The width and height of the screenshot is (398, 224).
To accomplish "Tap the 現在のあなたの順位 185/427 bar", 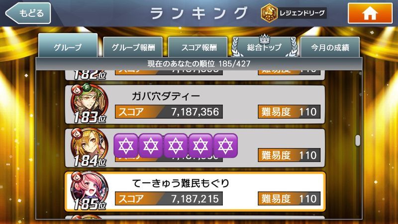I will point(199,64).
